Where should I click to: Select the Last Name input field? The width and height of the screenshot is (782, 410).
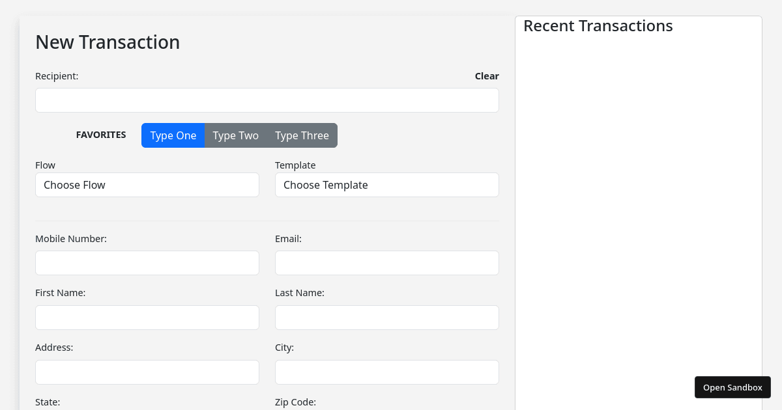(386, 318)
